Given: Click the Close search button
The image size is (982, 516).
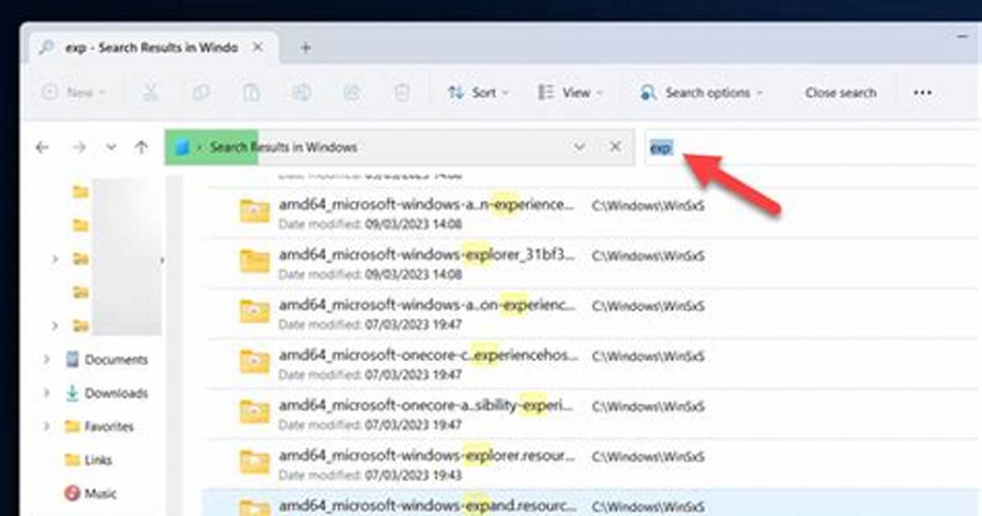Looking at the screenshot, I should (x=841, y=93).
